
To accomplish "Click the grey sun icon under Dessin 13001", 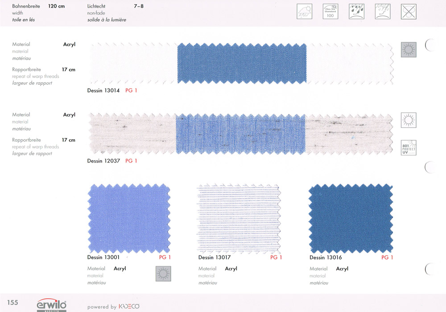I will 164,274.
